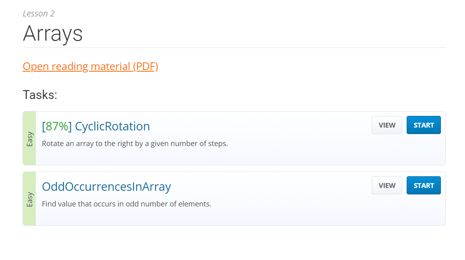The height and width of the screenshot is (260, 465).
Task: Click the 'Rotate an array to the right' description
Action: tap(135, 144)
